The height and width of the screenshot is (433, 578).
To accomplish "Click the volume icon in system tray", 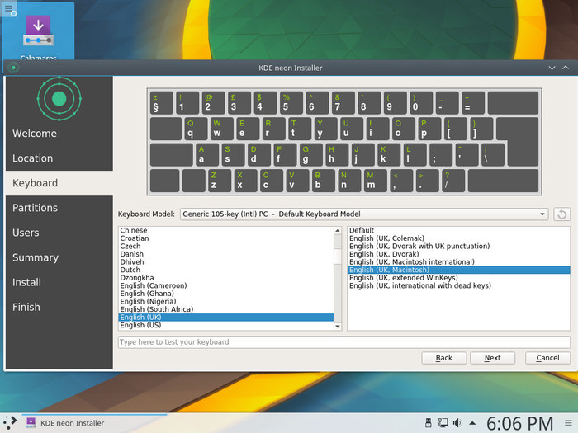I will [x=457, y=423].
